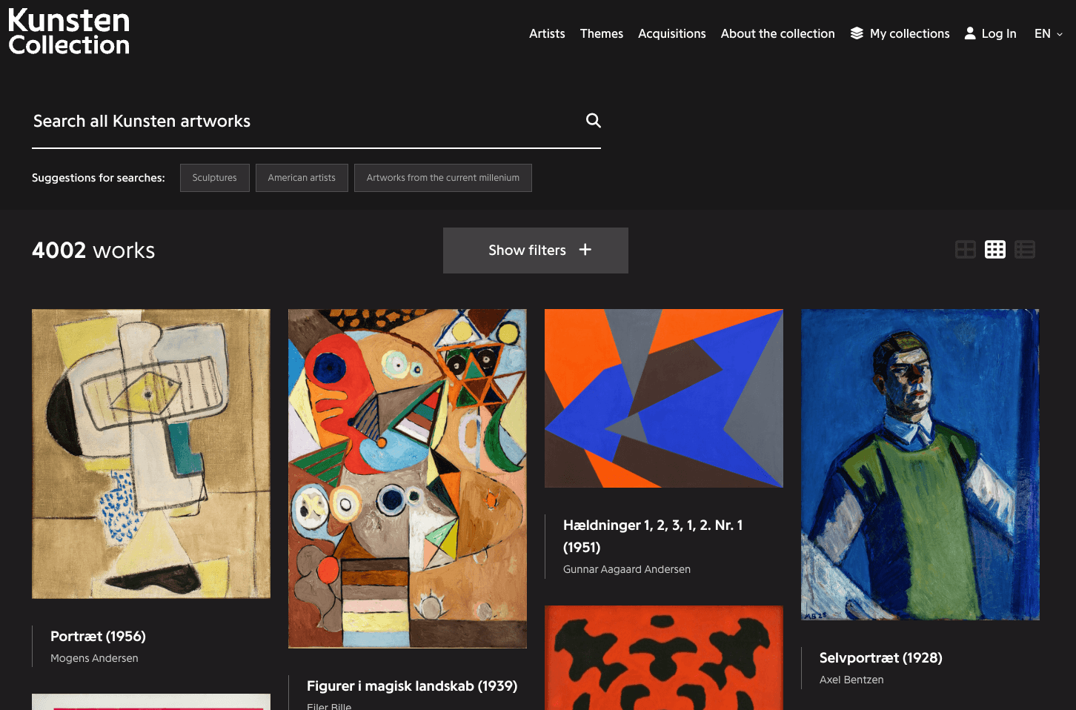Open My collections

coord(900,33)
